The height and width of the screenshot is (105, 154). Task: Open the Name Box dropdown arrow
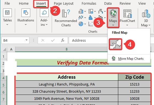[26, 40]
